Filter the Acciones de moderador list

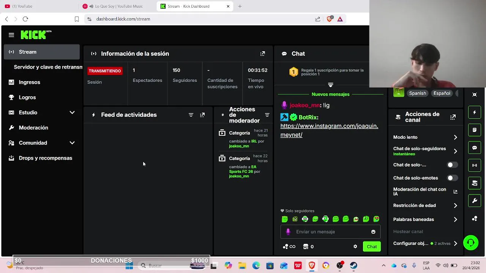click(267, 115)
